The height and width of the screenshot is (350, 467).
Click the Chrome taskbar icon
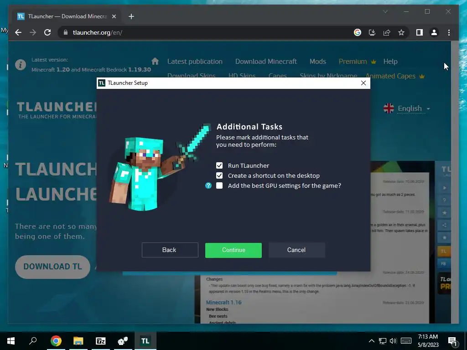[56, 341]
